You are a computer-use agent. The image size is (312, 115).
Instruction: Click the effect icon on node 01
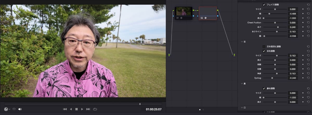point(181,18)
